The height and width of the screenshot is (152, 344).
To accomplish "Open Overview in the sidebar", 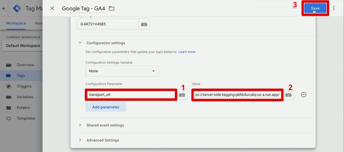I will coord(26,65).
